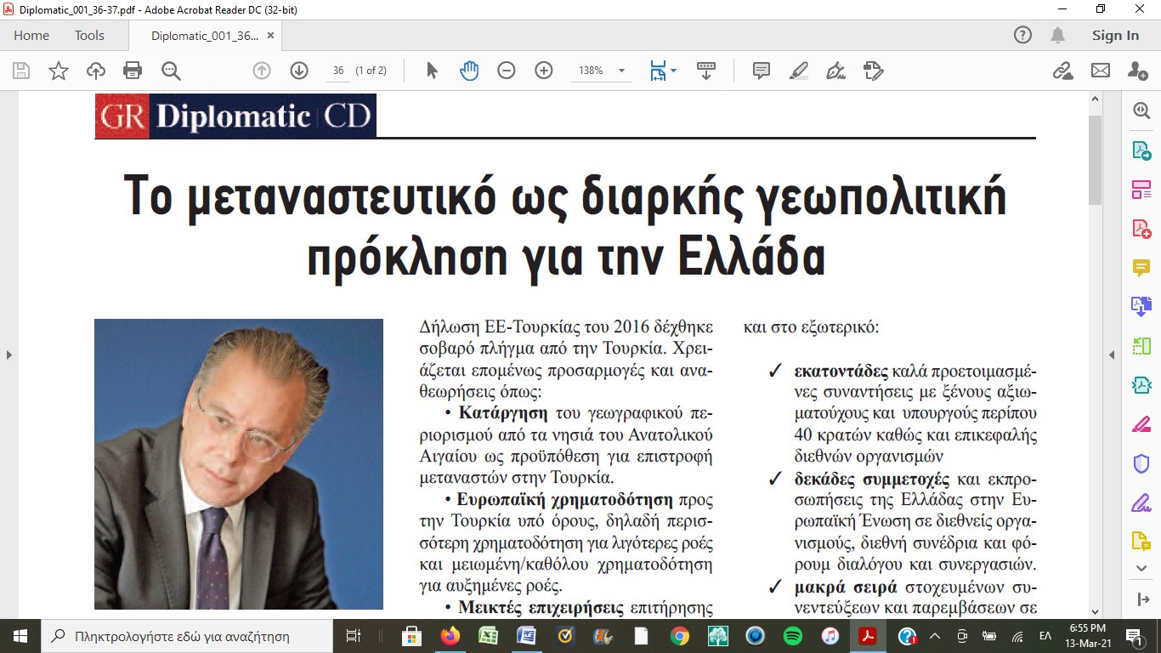Viewport: 1161px width, 653px height.
Task: Add a sticky note comment
Action: 762,71
